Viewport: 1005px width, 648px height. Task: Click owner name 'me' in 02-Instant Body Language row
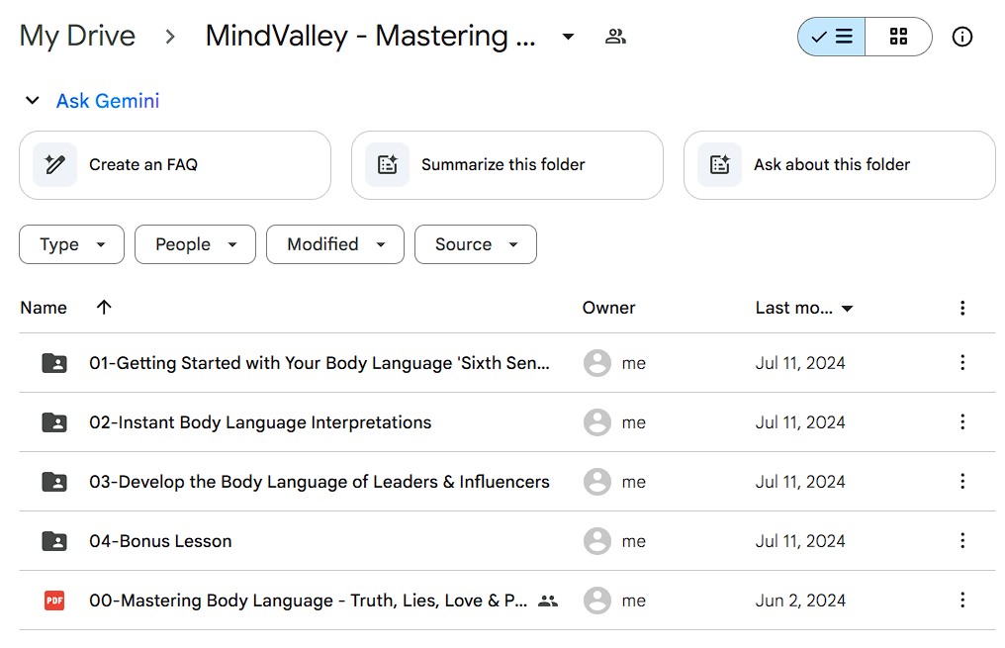(633, 422)
